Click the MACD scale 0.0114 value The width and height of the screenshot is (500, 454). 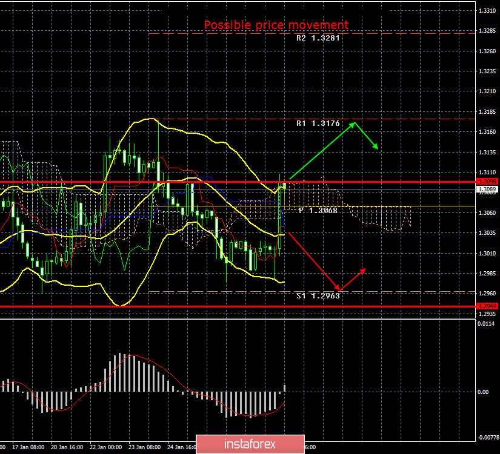tap(486, 324)
